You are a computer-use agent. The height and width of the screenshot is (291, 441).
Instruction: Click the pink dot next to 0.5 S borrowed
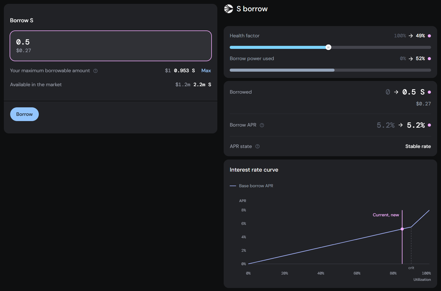(429, 92)
